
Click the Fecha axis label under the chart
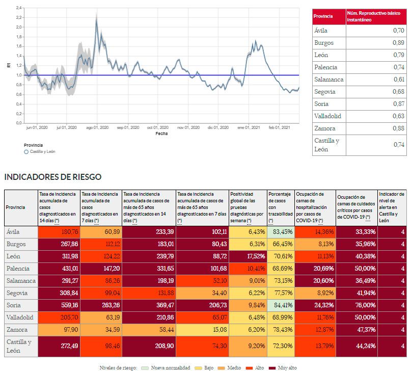click(161, 133)
